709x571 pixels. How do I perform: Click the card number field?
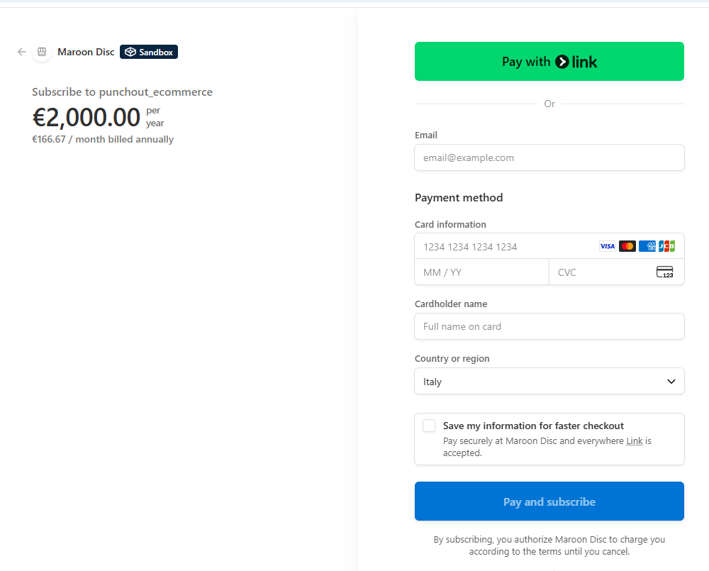[x=503, y=247]
